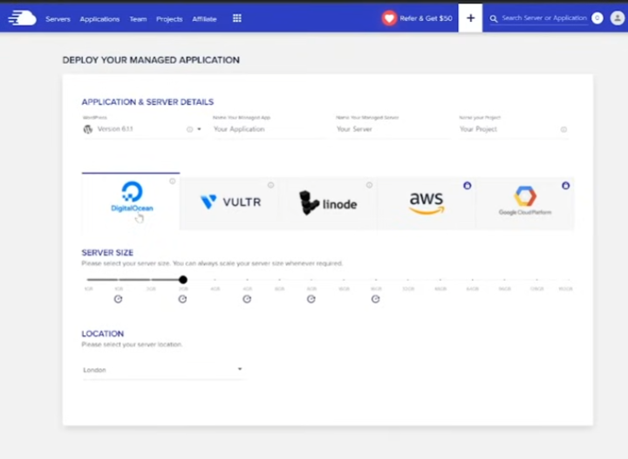
Task: Click the red heart referral icon
Action: pos(389,18)
